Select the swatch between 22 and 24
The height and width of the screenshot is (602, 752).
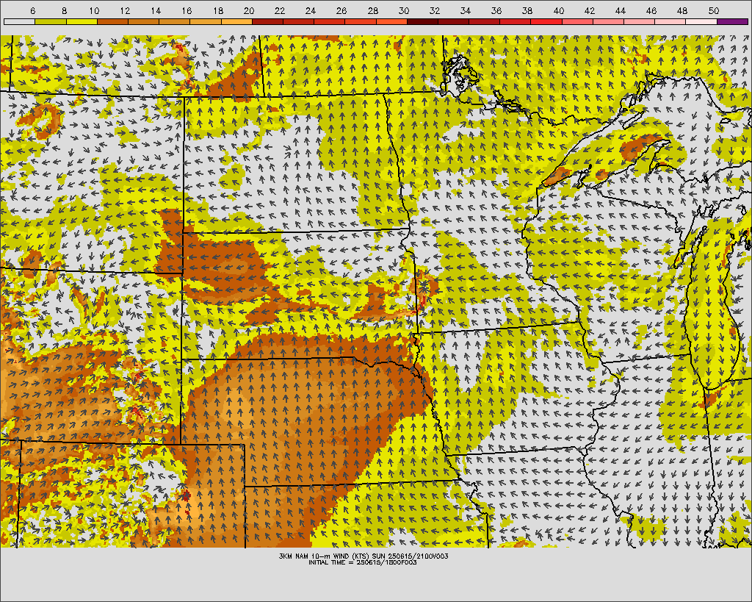pyautogui.click(x=298, y=21)
